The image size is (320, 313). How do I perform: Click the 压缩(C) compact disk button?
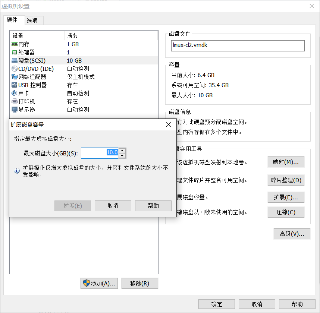click(x=286, y=212)
